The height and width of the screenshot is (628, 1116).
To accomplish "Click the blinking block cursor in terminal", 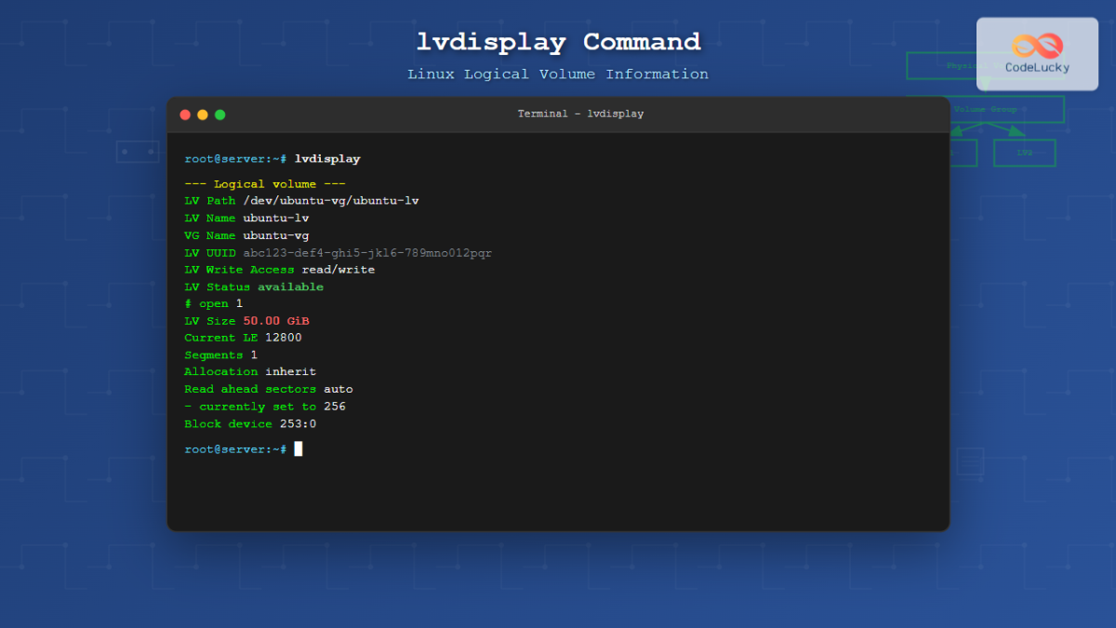I will point(299,448).
